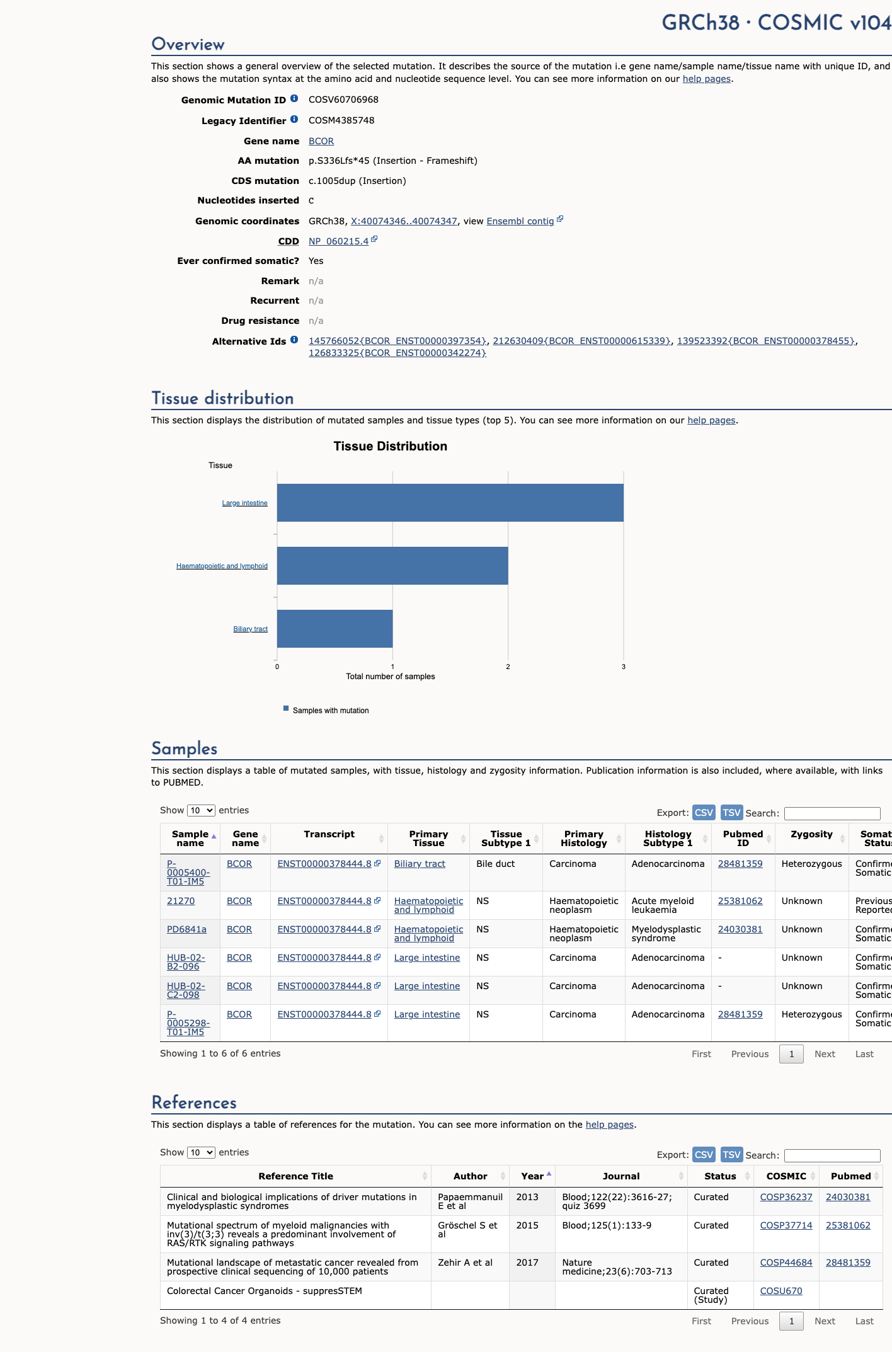Sort References by Year arrow

point(549,1174)
